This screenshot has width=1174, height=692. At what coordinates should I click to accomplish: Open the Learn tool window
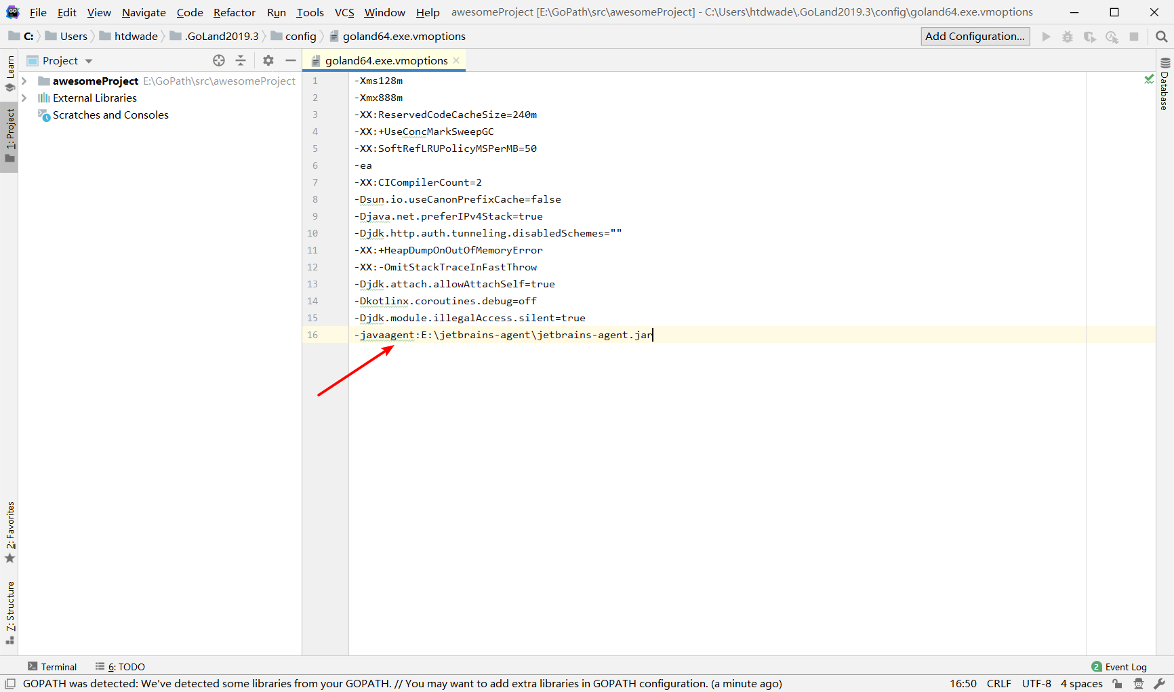tap(9, 73)
